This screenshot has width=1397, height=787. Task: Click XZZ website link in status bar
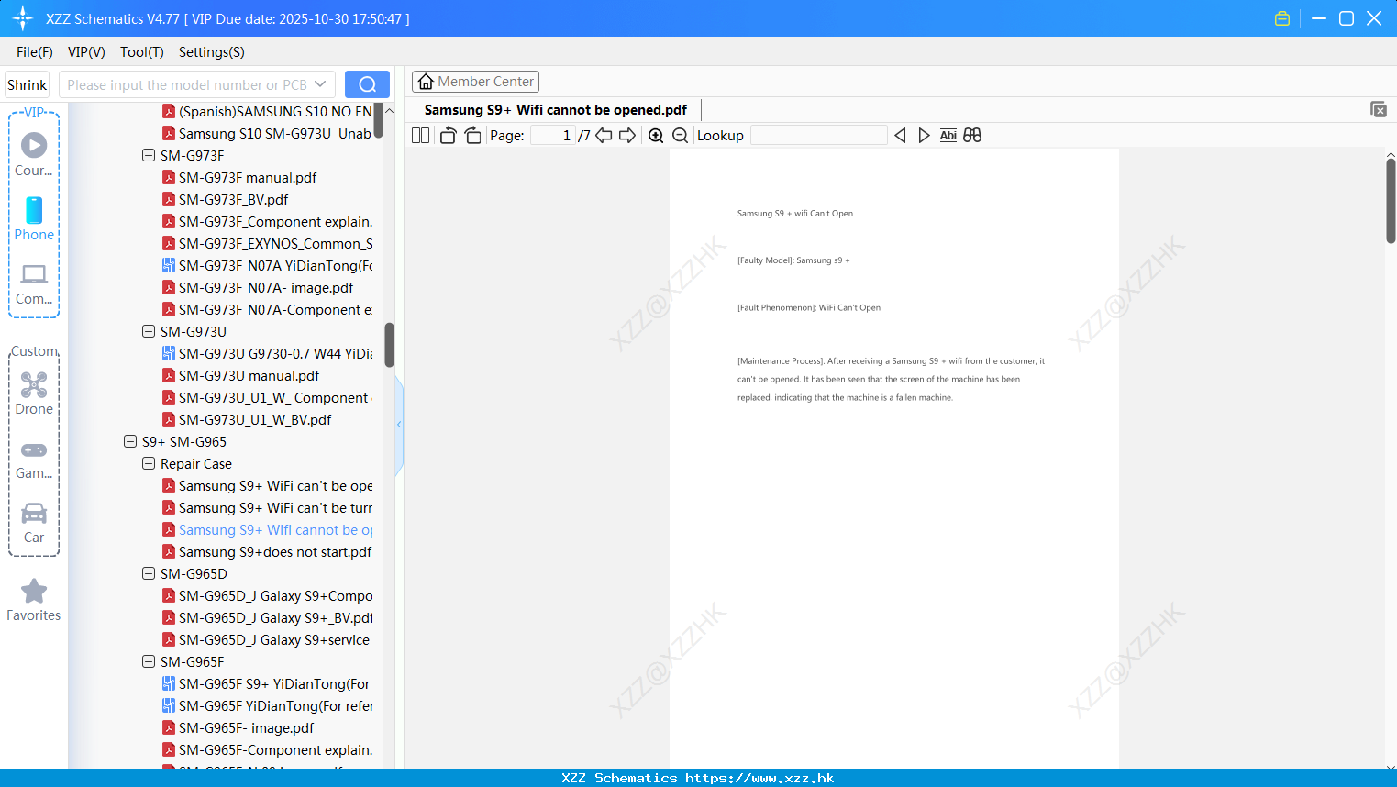pyautogui.click(x=759, y=778)
